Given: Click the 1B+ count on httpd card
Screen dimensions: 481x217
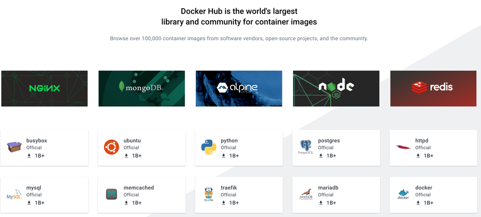Looking at the screenshot, I should click(x=429, y=156).
